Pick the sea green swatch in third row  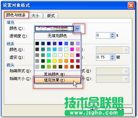click(43, 55)
